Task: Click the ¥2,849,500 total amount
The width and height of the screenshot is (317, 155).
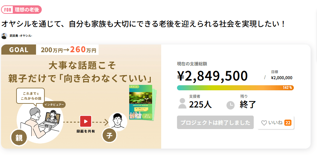Action: pyautogui.click(x=212, y=76)
